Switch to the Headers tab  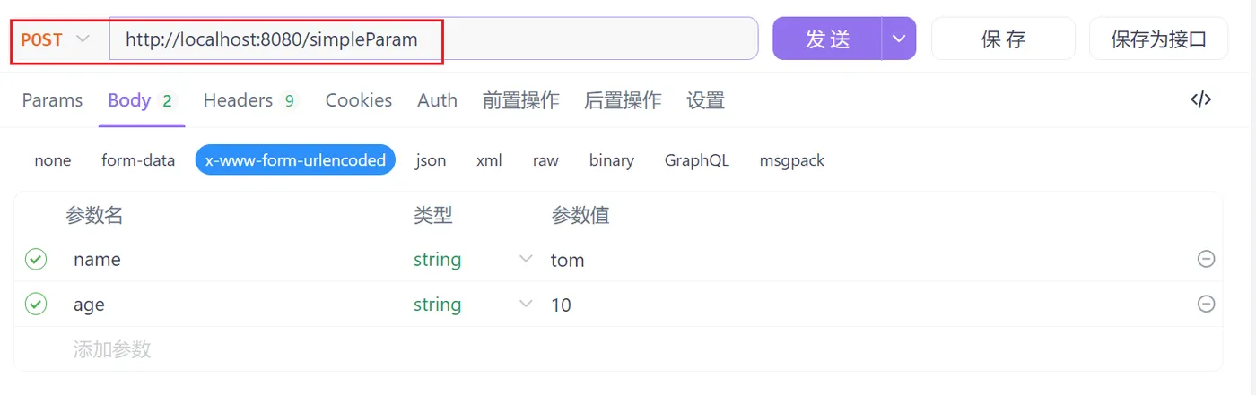238,100
